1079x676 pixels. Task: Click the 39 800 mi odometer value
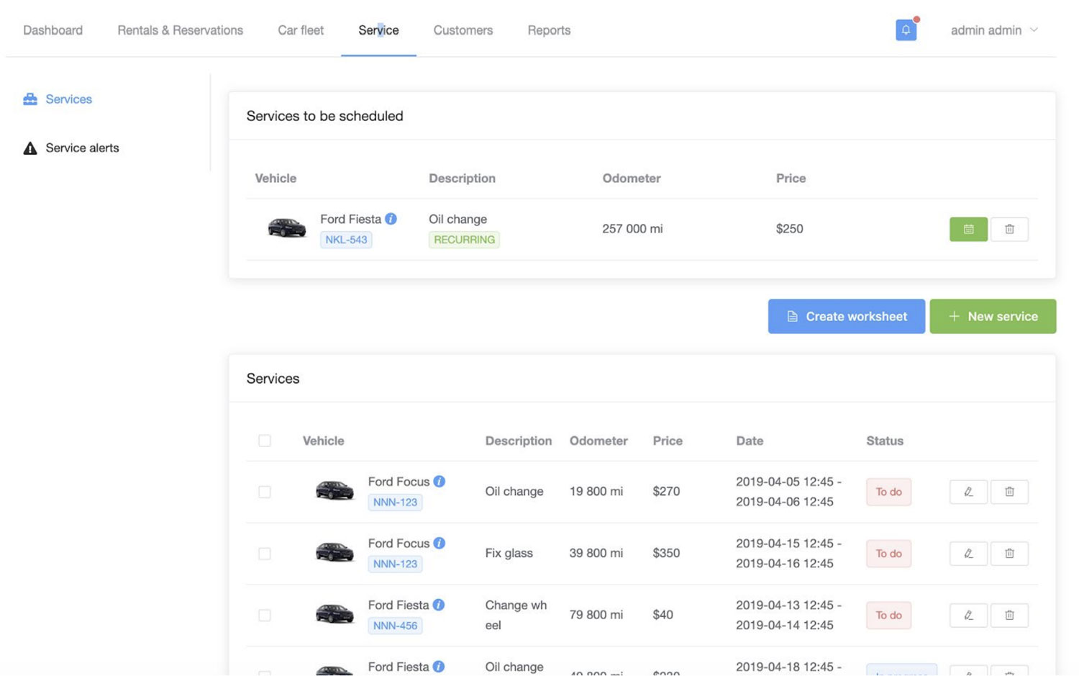tap(596, 554)
